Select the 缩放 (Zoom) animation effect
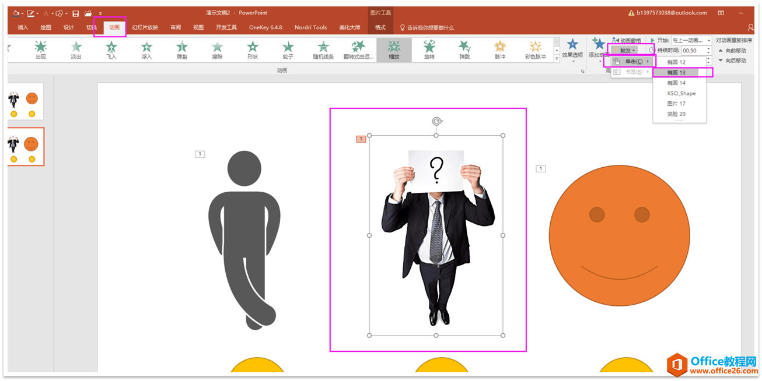Screen dimensions: 762x381 tap(394, 50)
